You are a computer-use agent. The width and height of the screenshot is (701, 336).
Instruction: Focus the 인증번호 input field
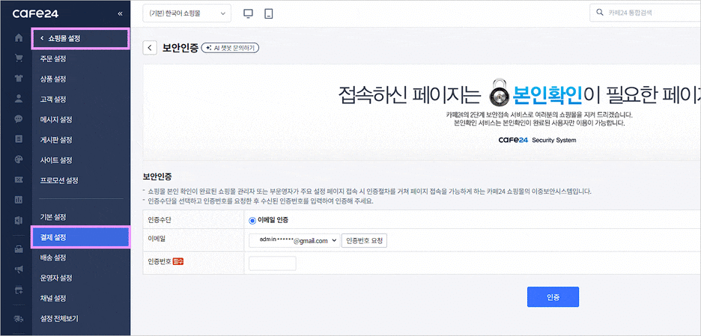pos(273,263)
